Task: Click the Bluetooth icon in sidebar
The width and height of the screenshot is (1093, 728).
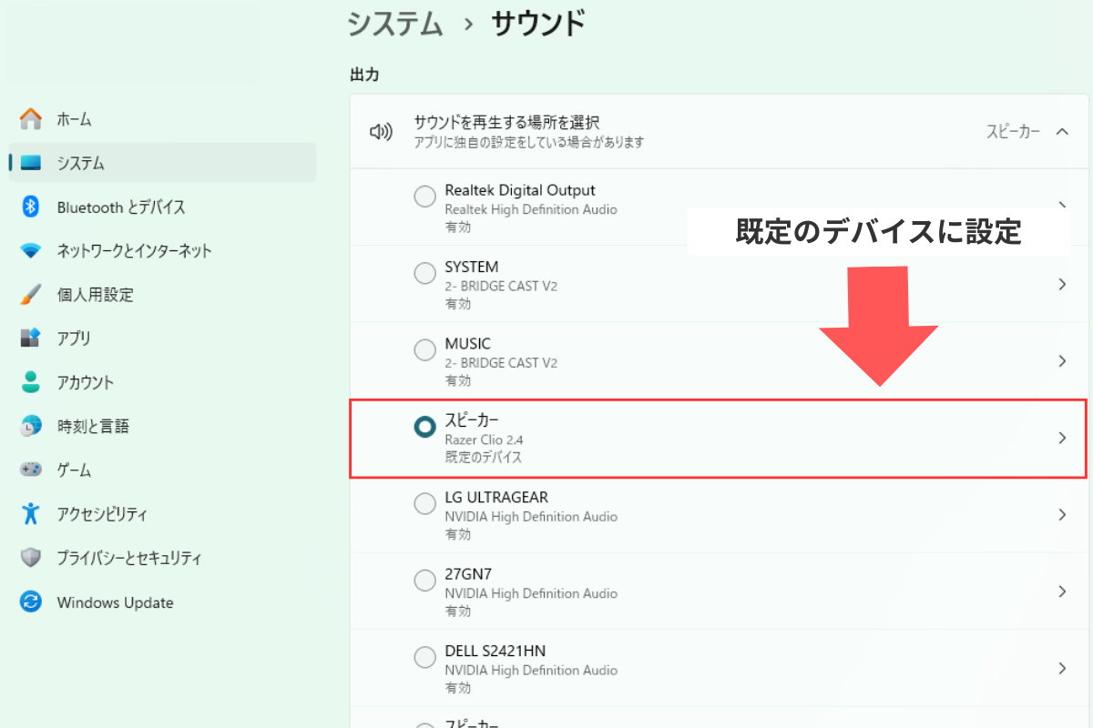Action: click(x=31, y=207)
